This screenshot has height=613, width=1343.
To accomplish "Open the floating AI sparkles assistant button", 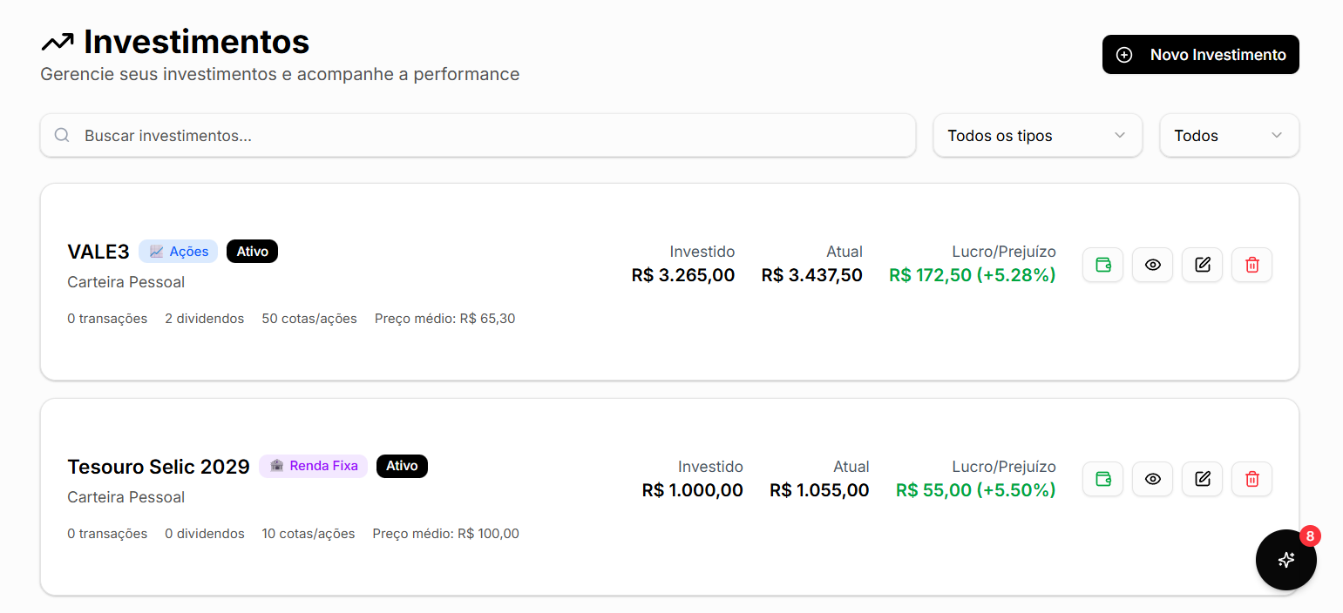I will coord(1285,560).
